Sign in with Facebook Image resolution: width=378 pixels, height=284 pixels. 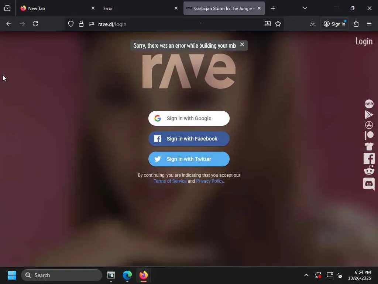pyautogui.click(x=189, y=139)
